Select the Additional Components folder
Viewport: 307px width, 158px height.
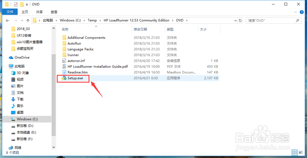pyautogui.click(x=86, y=37)
